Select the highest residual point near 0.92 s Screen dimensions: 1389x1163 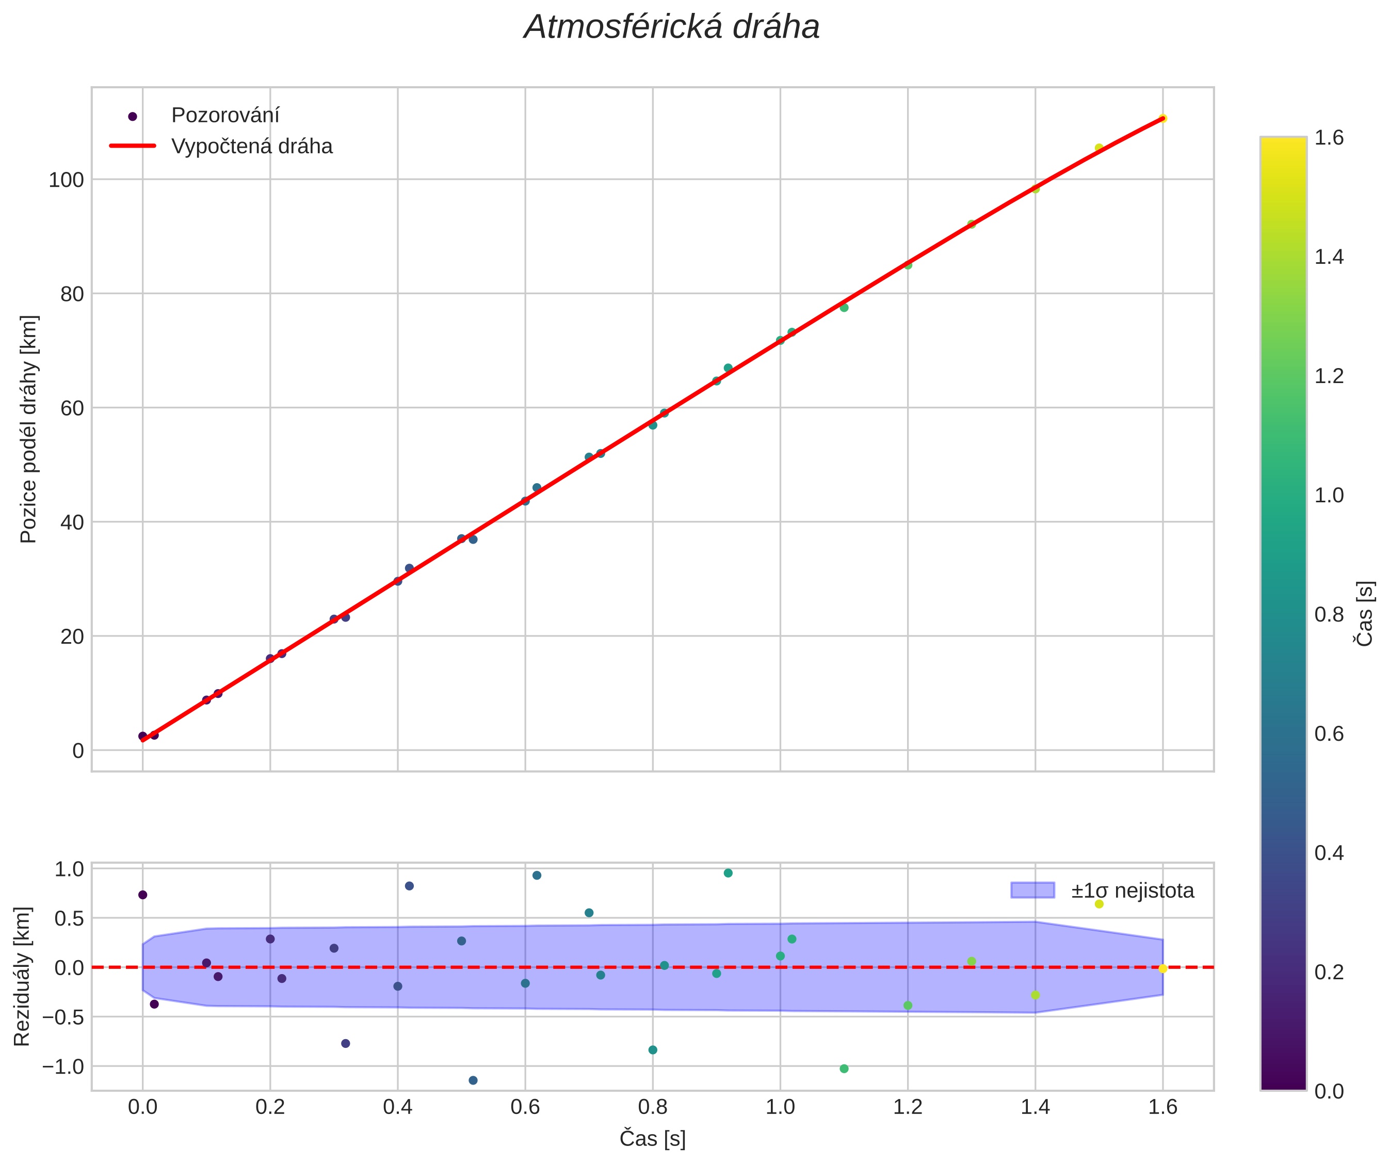[728, 873]
